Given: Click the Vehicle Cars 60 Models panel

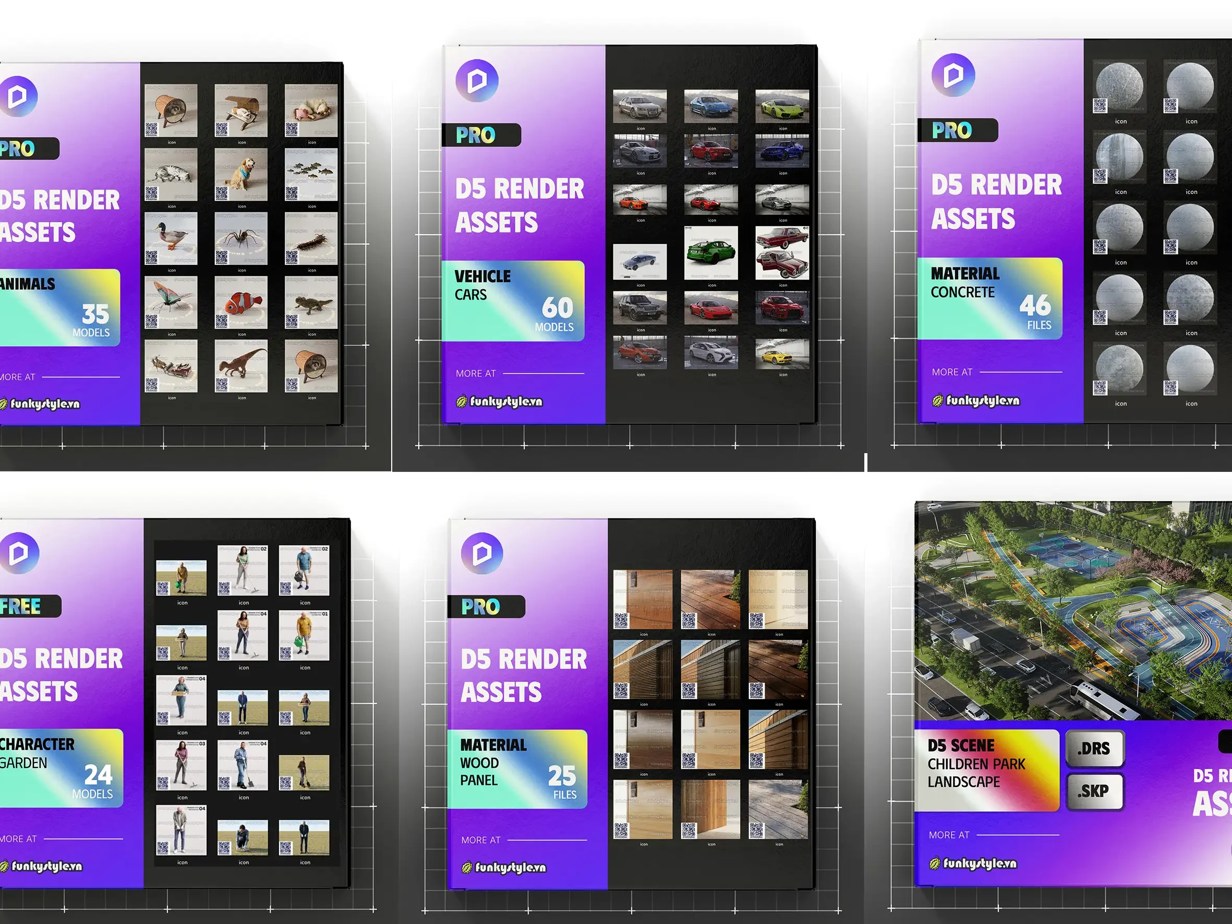Looking at the screenshot, I should pos(513,301).
